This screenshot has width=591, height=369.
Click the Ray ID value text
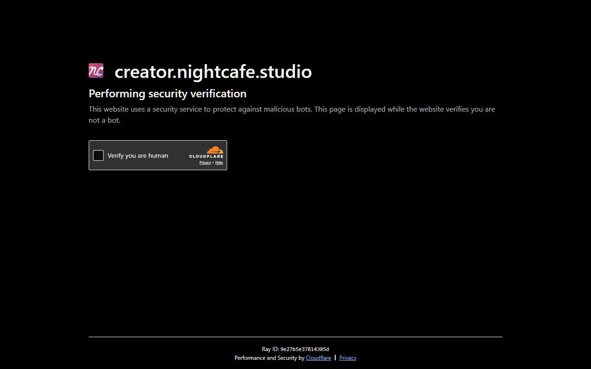pyautogui.click(x=305, y=349)
